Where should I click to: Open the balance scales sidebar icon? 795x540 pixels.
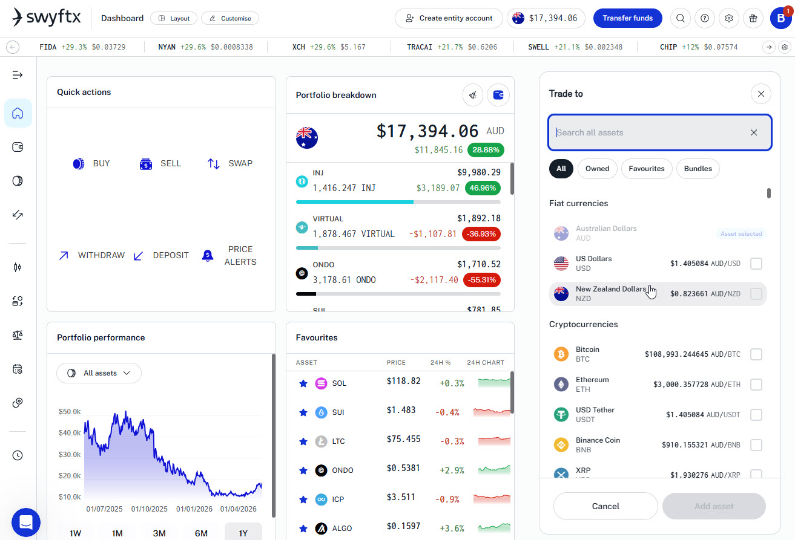coord(18,335)
